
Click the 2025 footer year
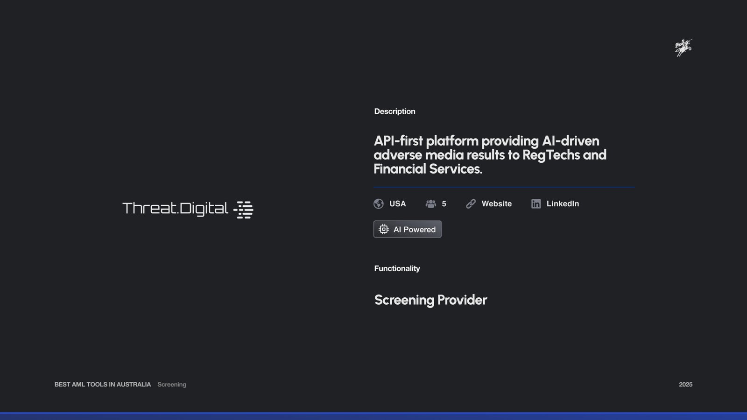coord(685,385)
